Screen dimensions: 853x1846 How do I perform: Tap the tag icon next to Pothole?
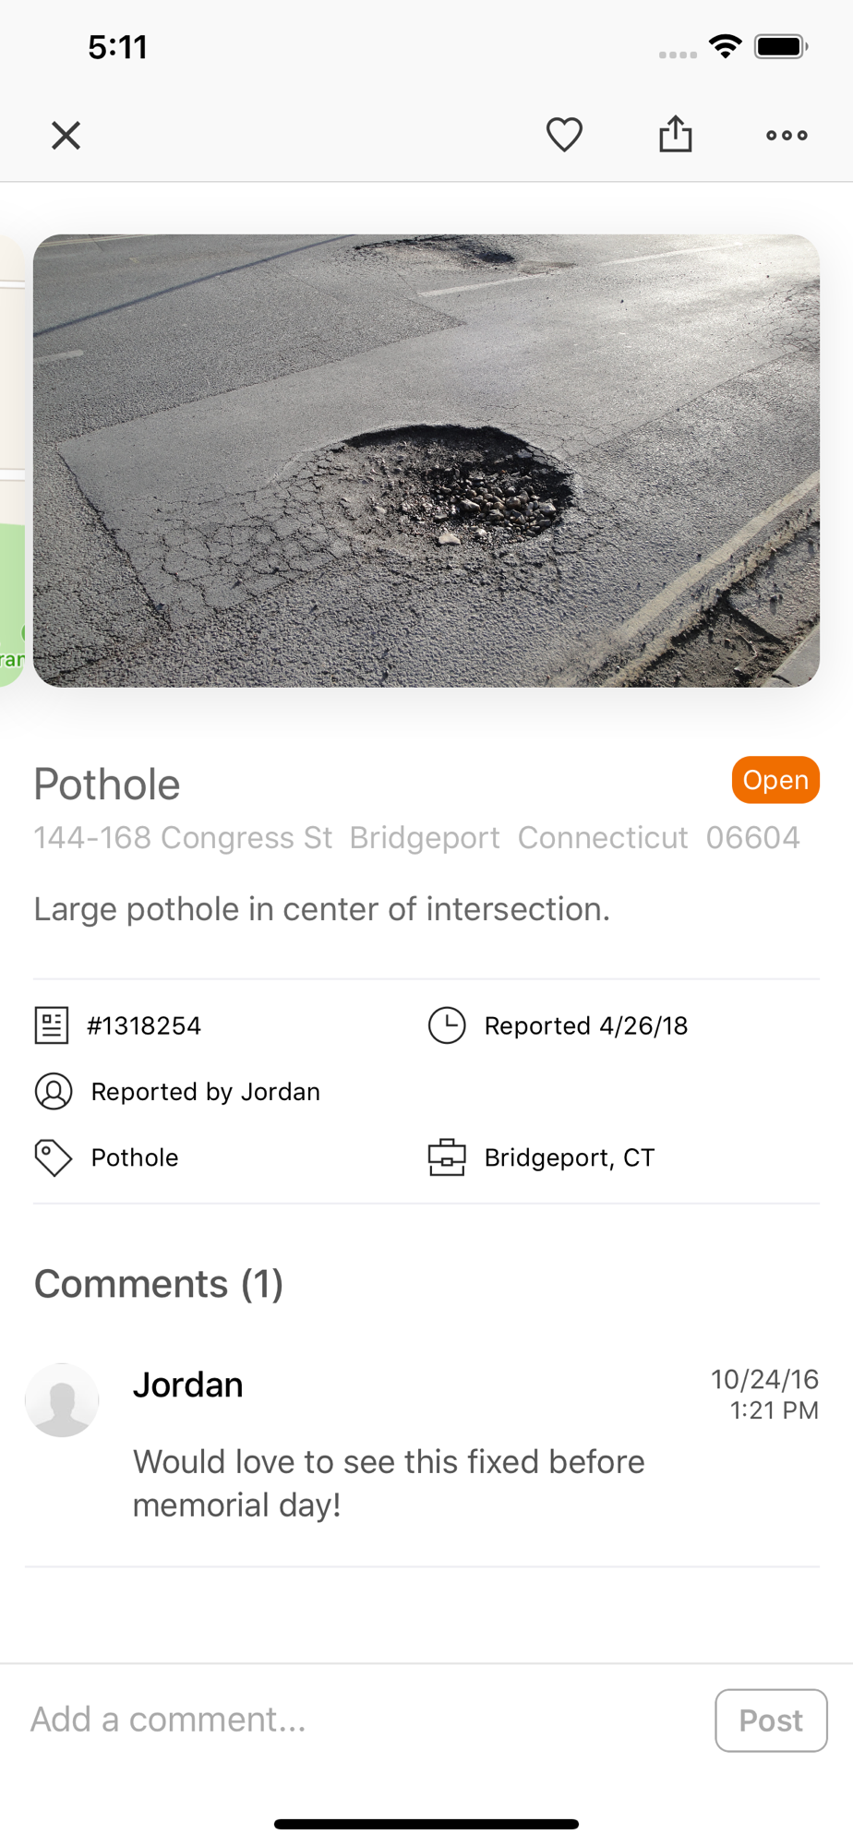53,1157
